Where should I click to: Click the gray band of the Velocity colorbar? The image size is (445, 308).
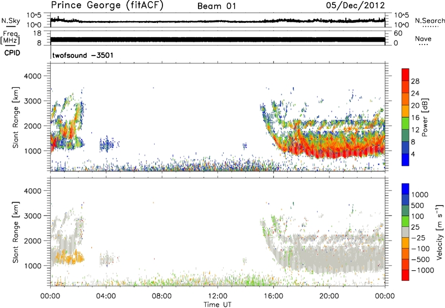click(x=406, y=232)
